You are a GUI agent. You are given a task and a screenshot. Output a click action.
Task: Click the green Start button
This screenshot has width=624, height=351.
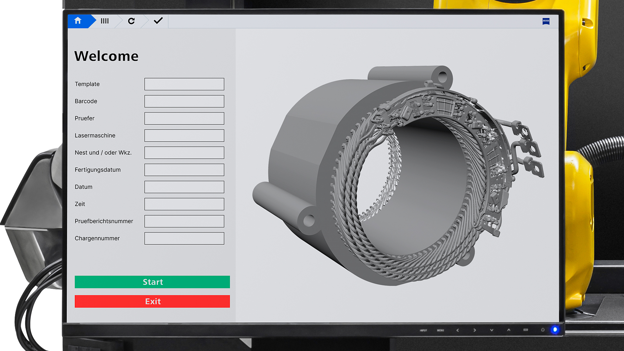pos(152,282)
